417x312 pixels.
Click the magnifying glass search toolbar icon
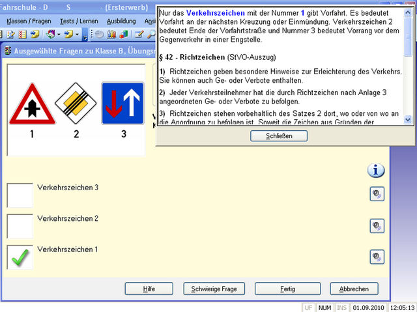pyautogui.click(x=151, y=35)
